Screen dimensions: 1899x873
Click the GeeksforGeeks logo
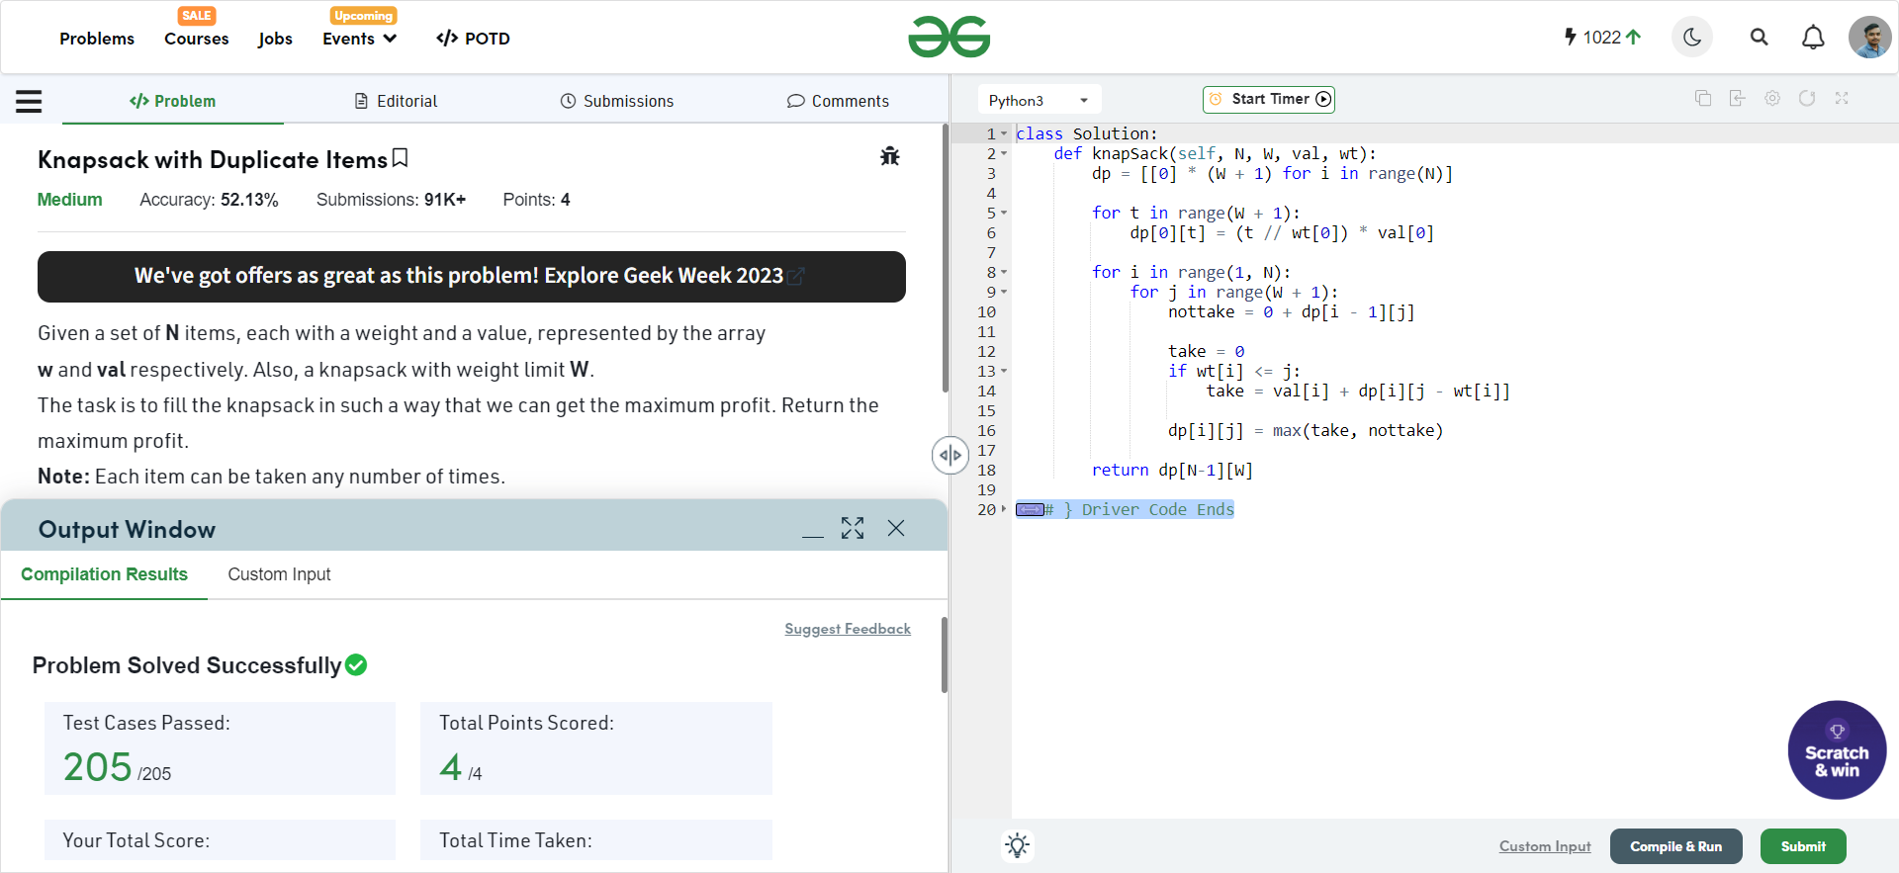click(949, 38)
